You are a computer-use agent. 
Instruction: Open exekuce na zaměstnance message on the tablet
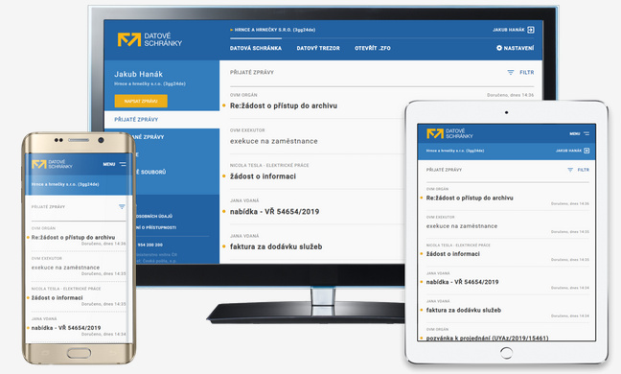point(462,225)
